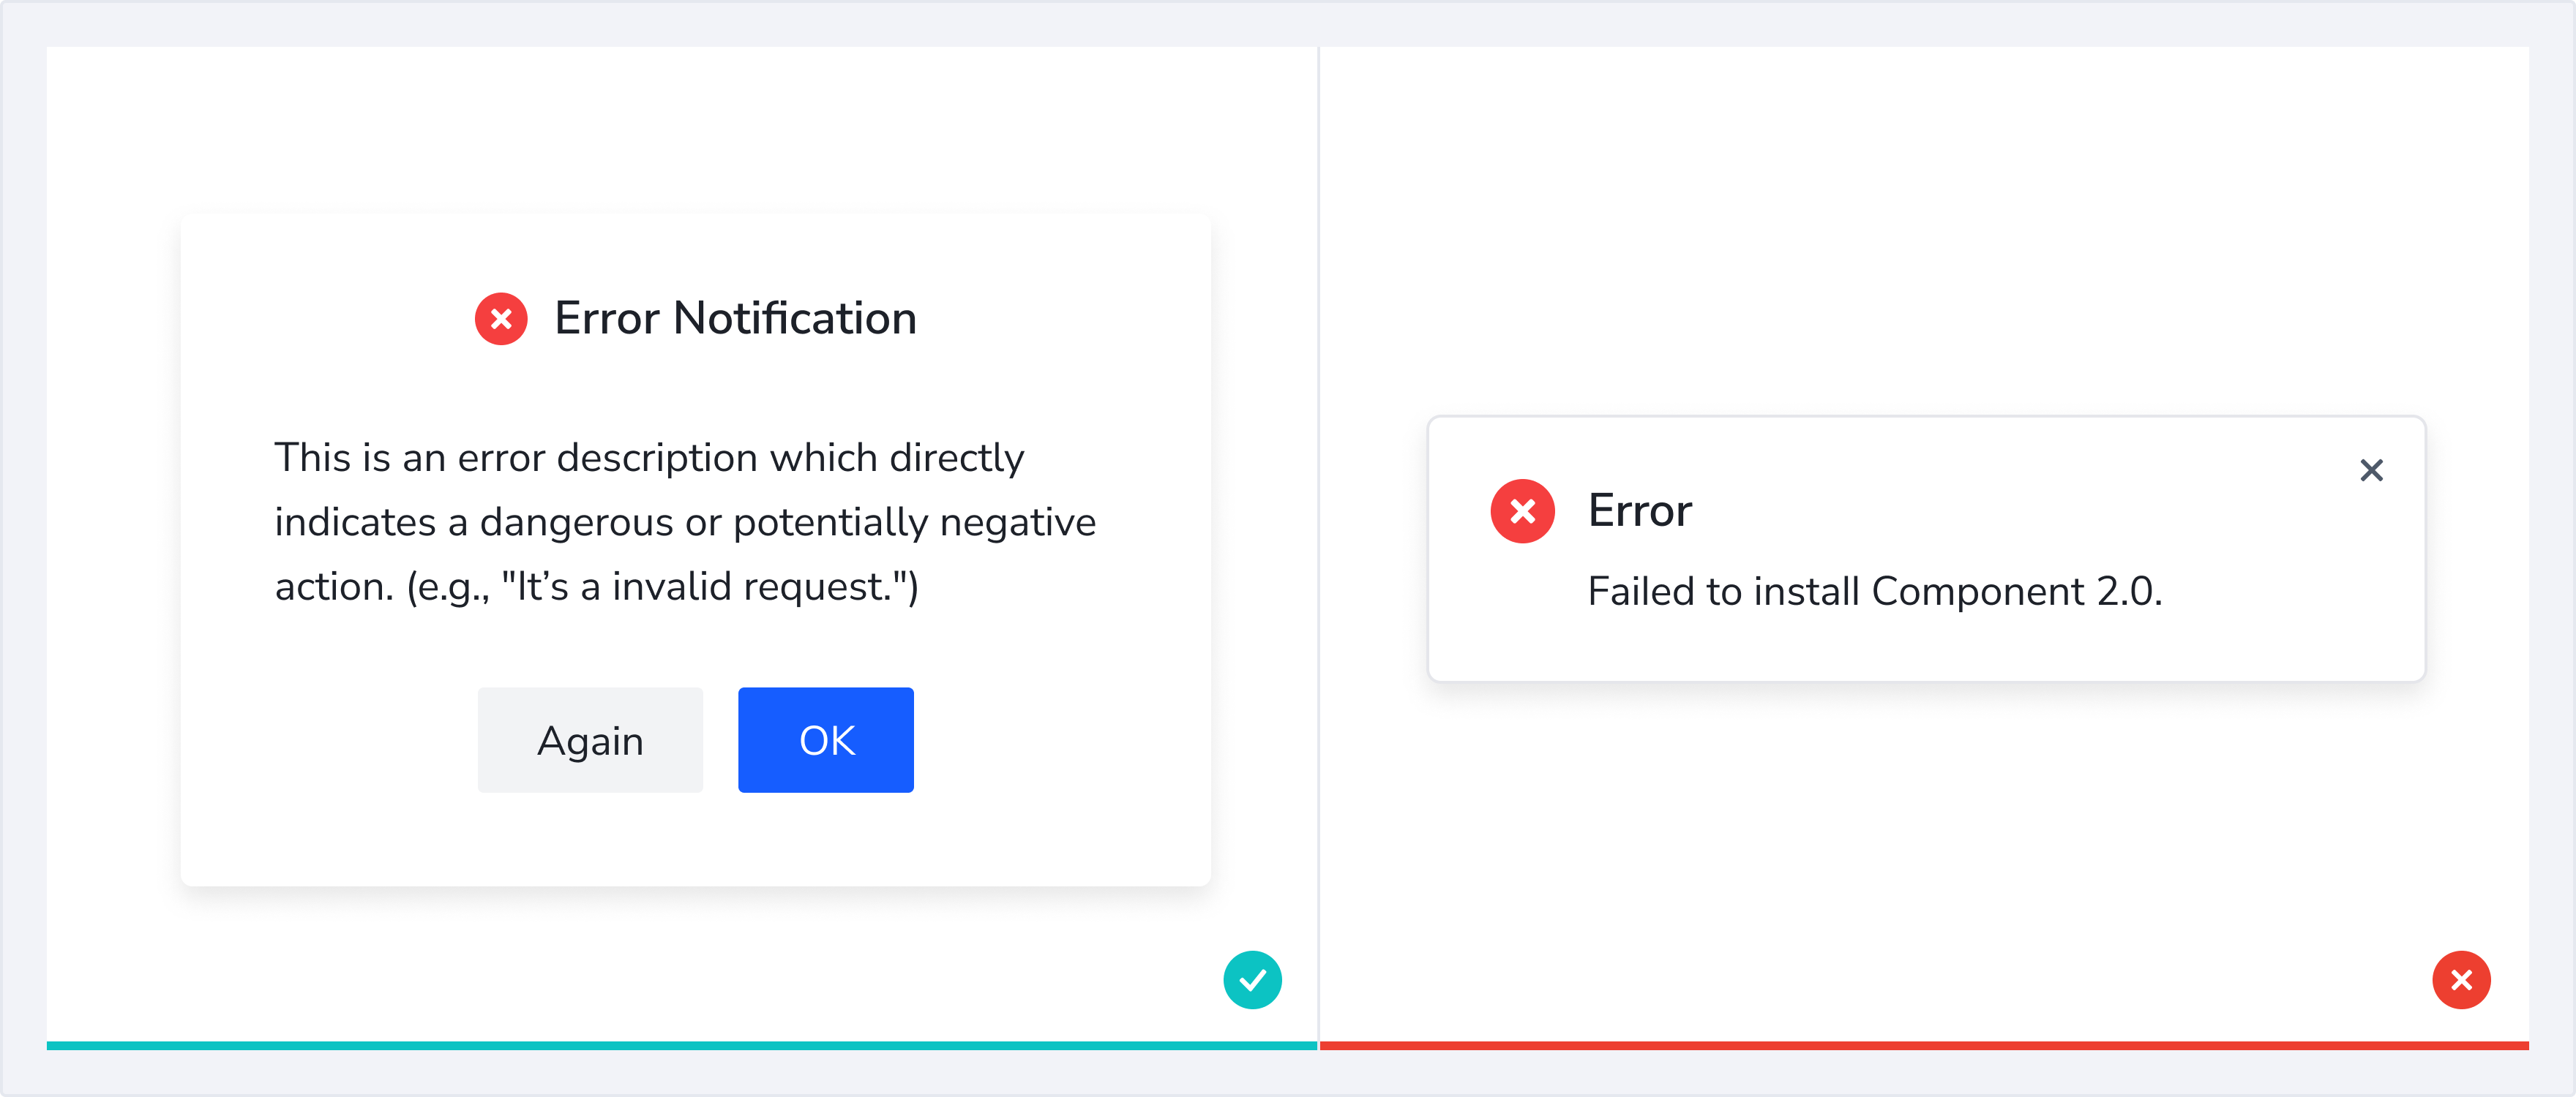Click the Error Notification dialog title
The image size is (2576, 1097).
(x=735, y=319)
